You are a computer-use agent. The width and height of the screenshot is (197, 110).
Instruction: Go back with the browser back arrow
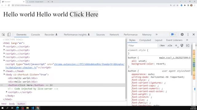click(x=2, y=5)
